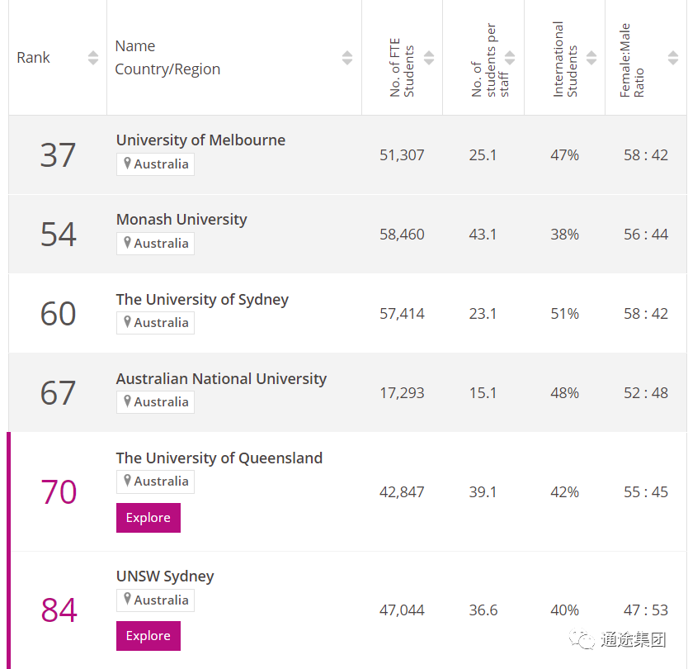
Task: Click international students value 51%
Action: (x=565, y=314)
